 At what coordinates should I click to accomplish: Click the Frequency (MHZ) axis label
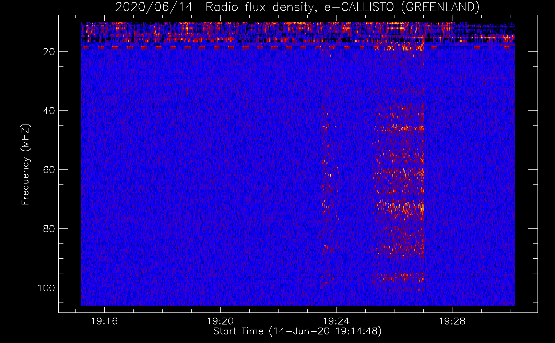[26, 165]
